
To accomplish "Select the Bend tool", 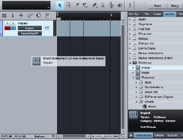I will click(x=111, y=5).
